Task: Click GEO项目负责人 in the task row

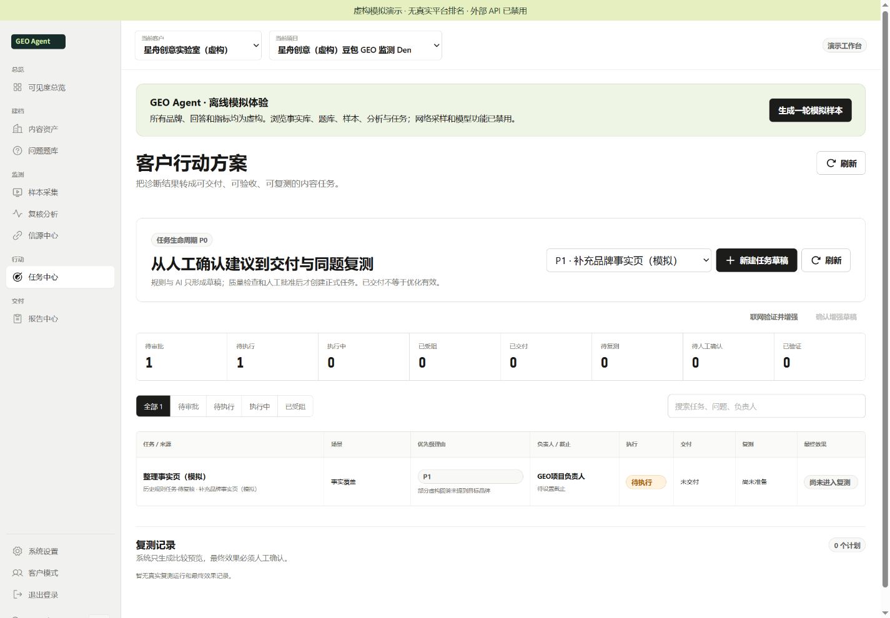Action: point(561,476)
